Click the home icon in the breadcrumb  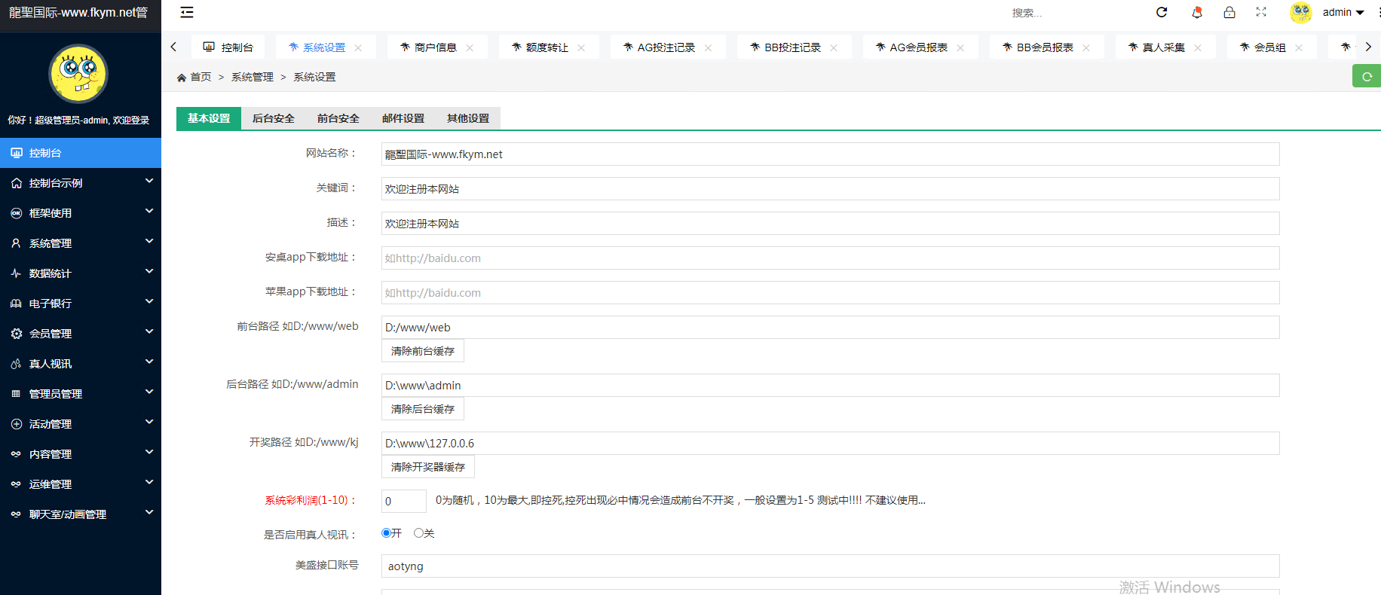coord(182,78)
